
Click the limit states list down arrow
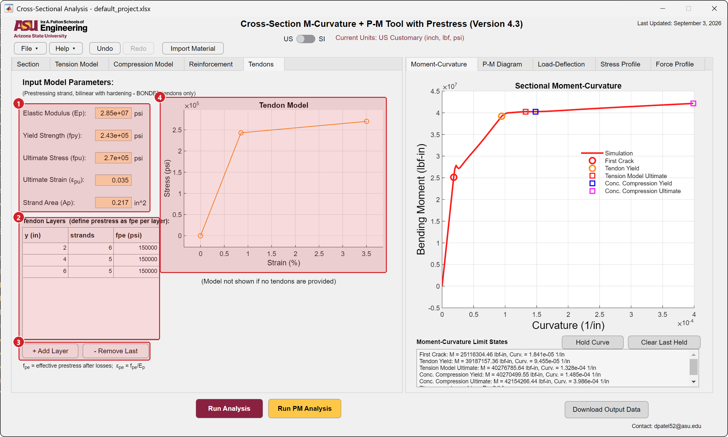pyautogui.click(x=694, y=382)
